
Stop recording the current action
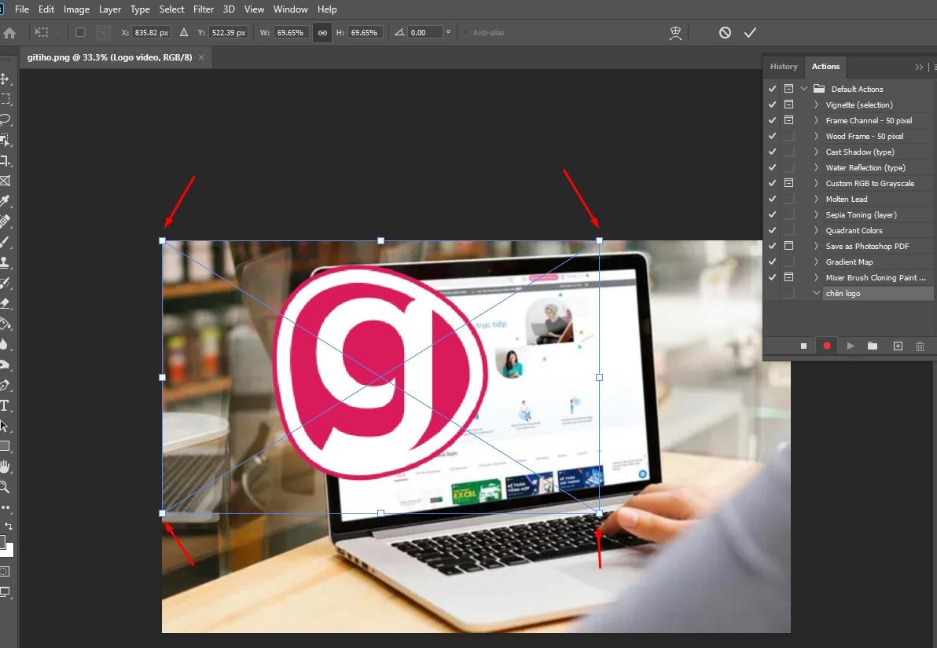click(803, 346)
